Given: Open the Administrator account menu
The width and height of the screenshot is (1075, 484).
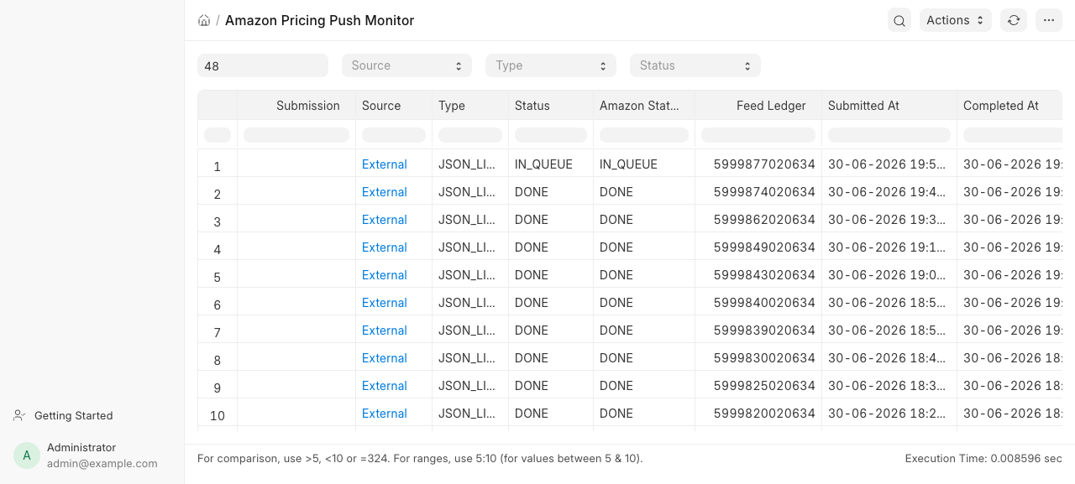Looking at the screenshot, I should click(92, 455).
